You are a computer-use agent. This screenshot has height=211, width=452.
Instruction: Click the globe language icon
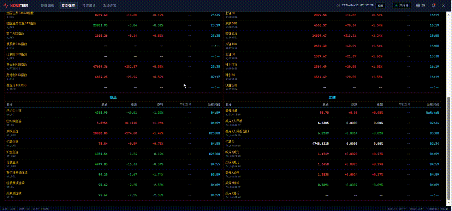418,6
